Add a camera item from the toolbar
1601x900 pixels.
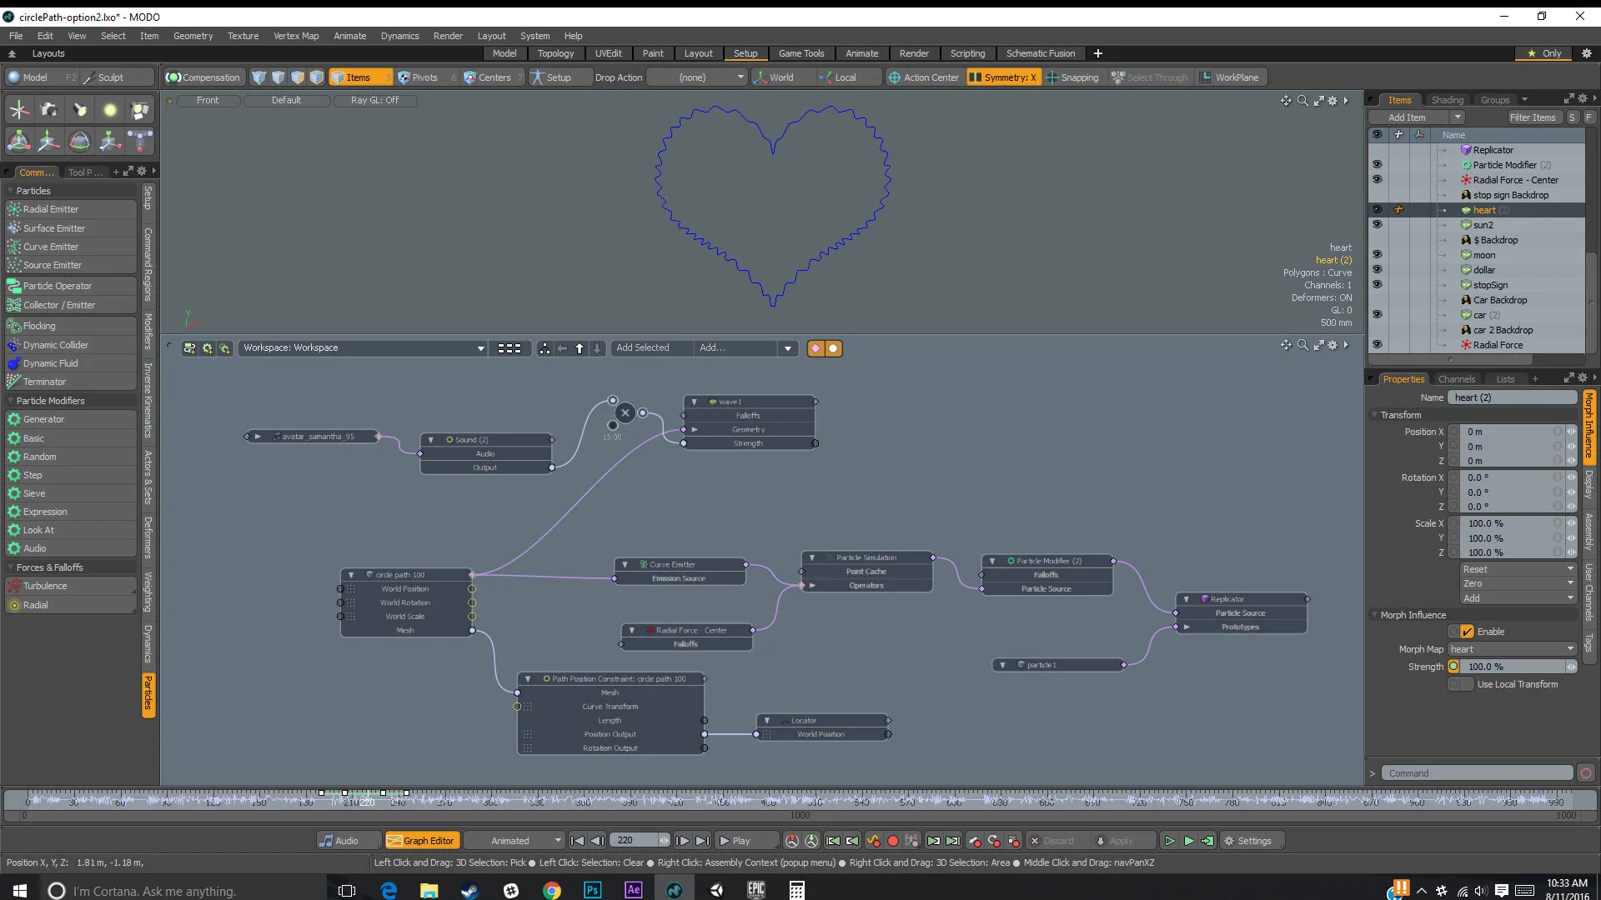pyautogui.click(x=48, y=109)
